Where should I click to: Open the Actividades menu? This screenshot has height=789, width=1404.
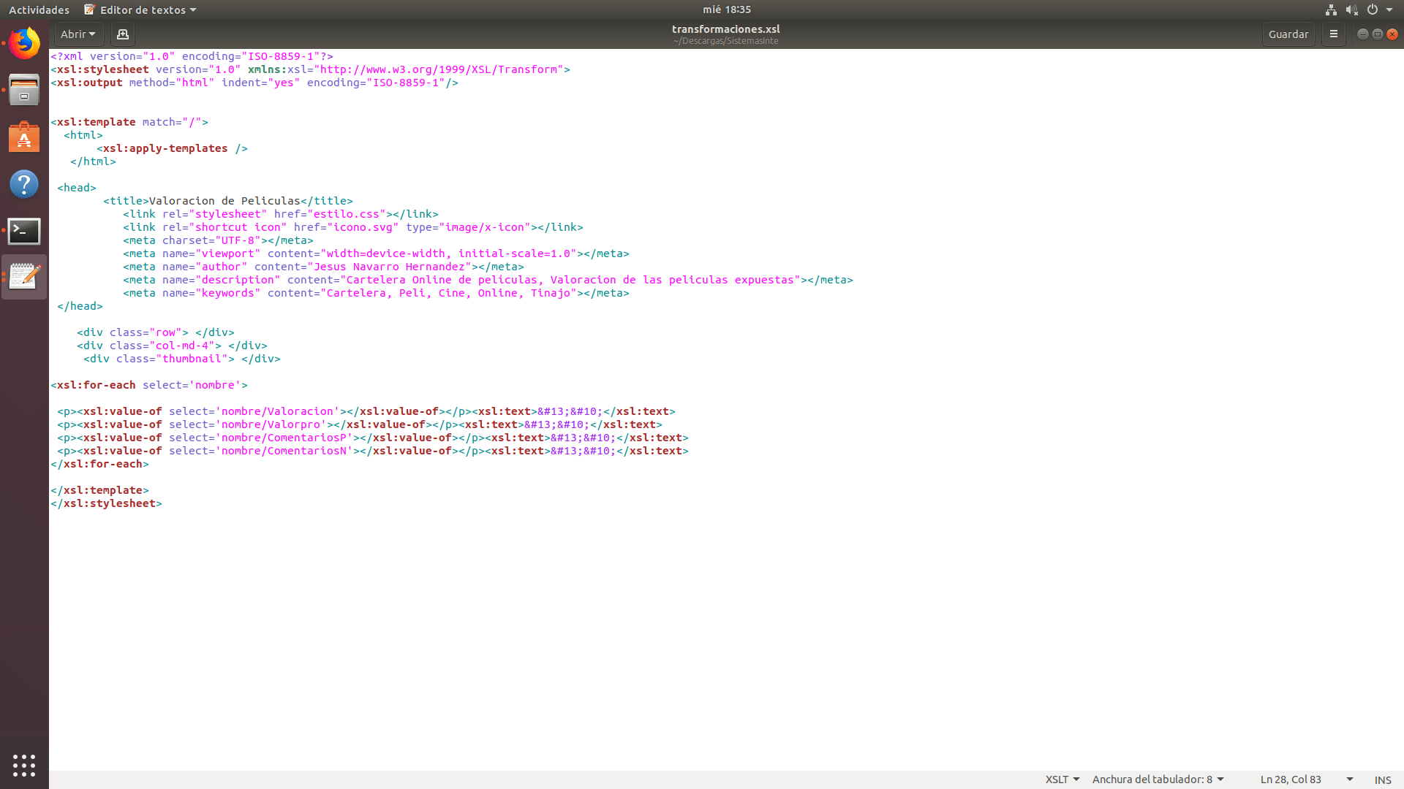coord(38,9)
